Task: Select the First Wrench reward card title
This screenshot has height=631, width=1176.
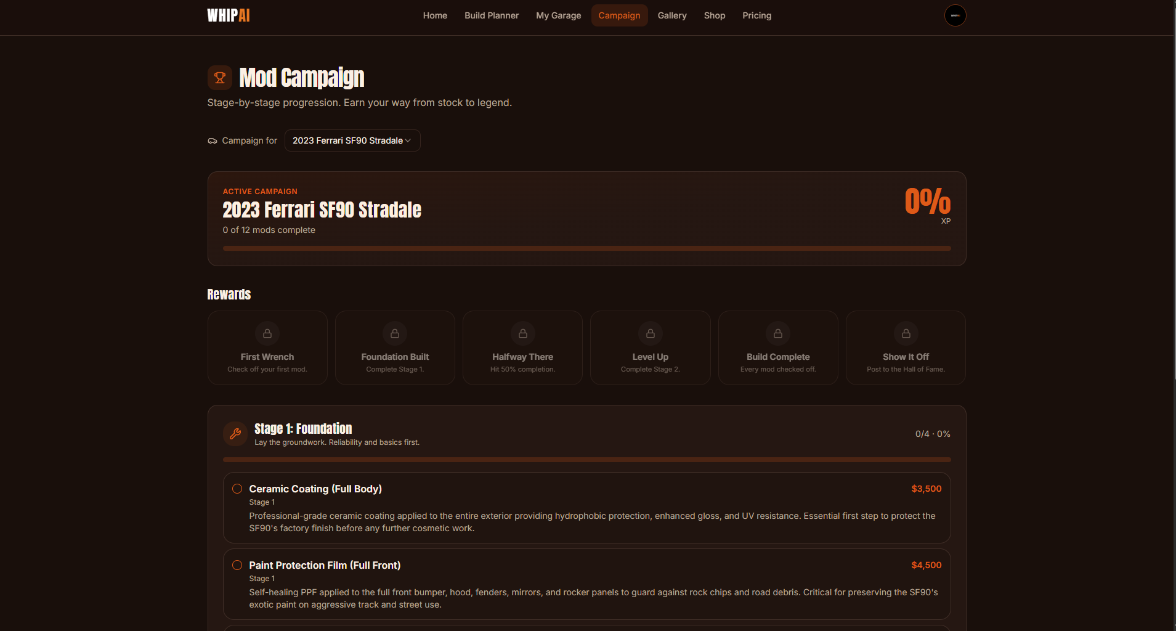Action: click(267, 357)
